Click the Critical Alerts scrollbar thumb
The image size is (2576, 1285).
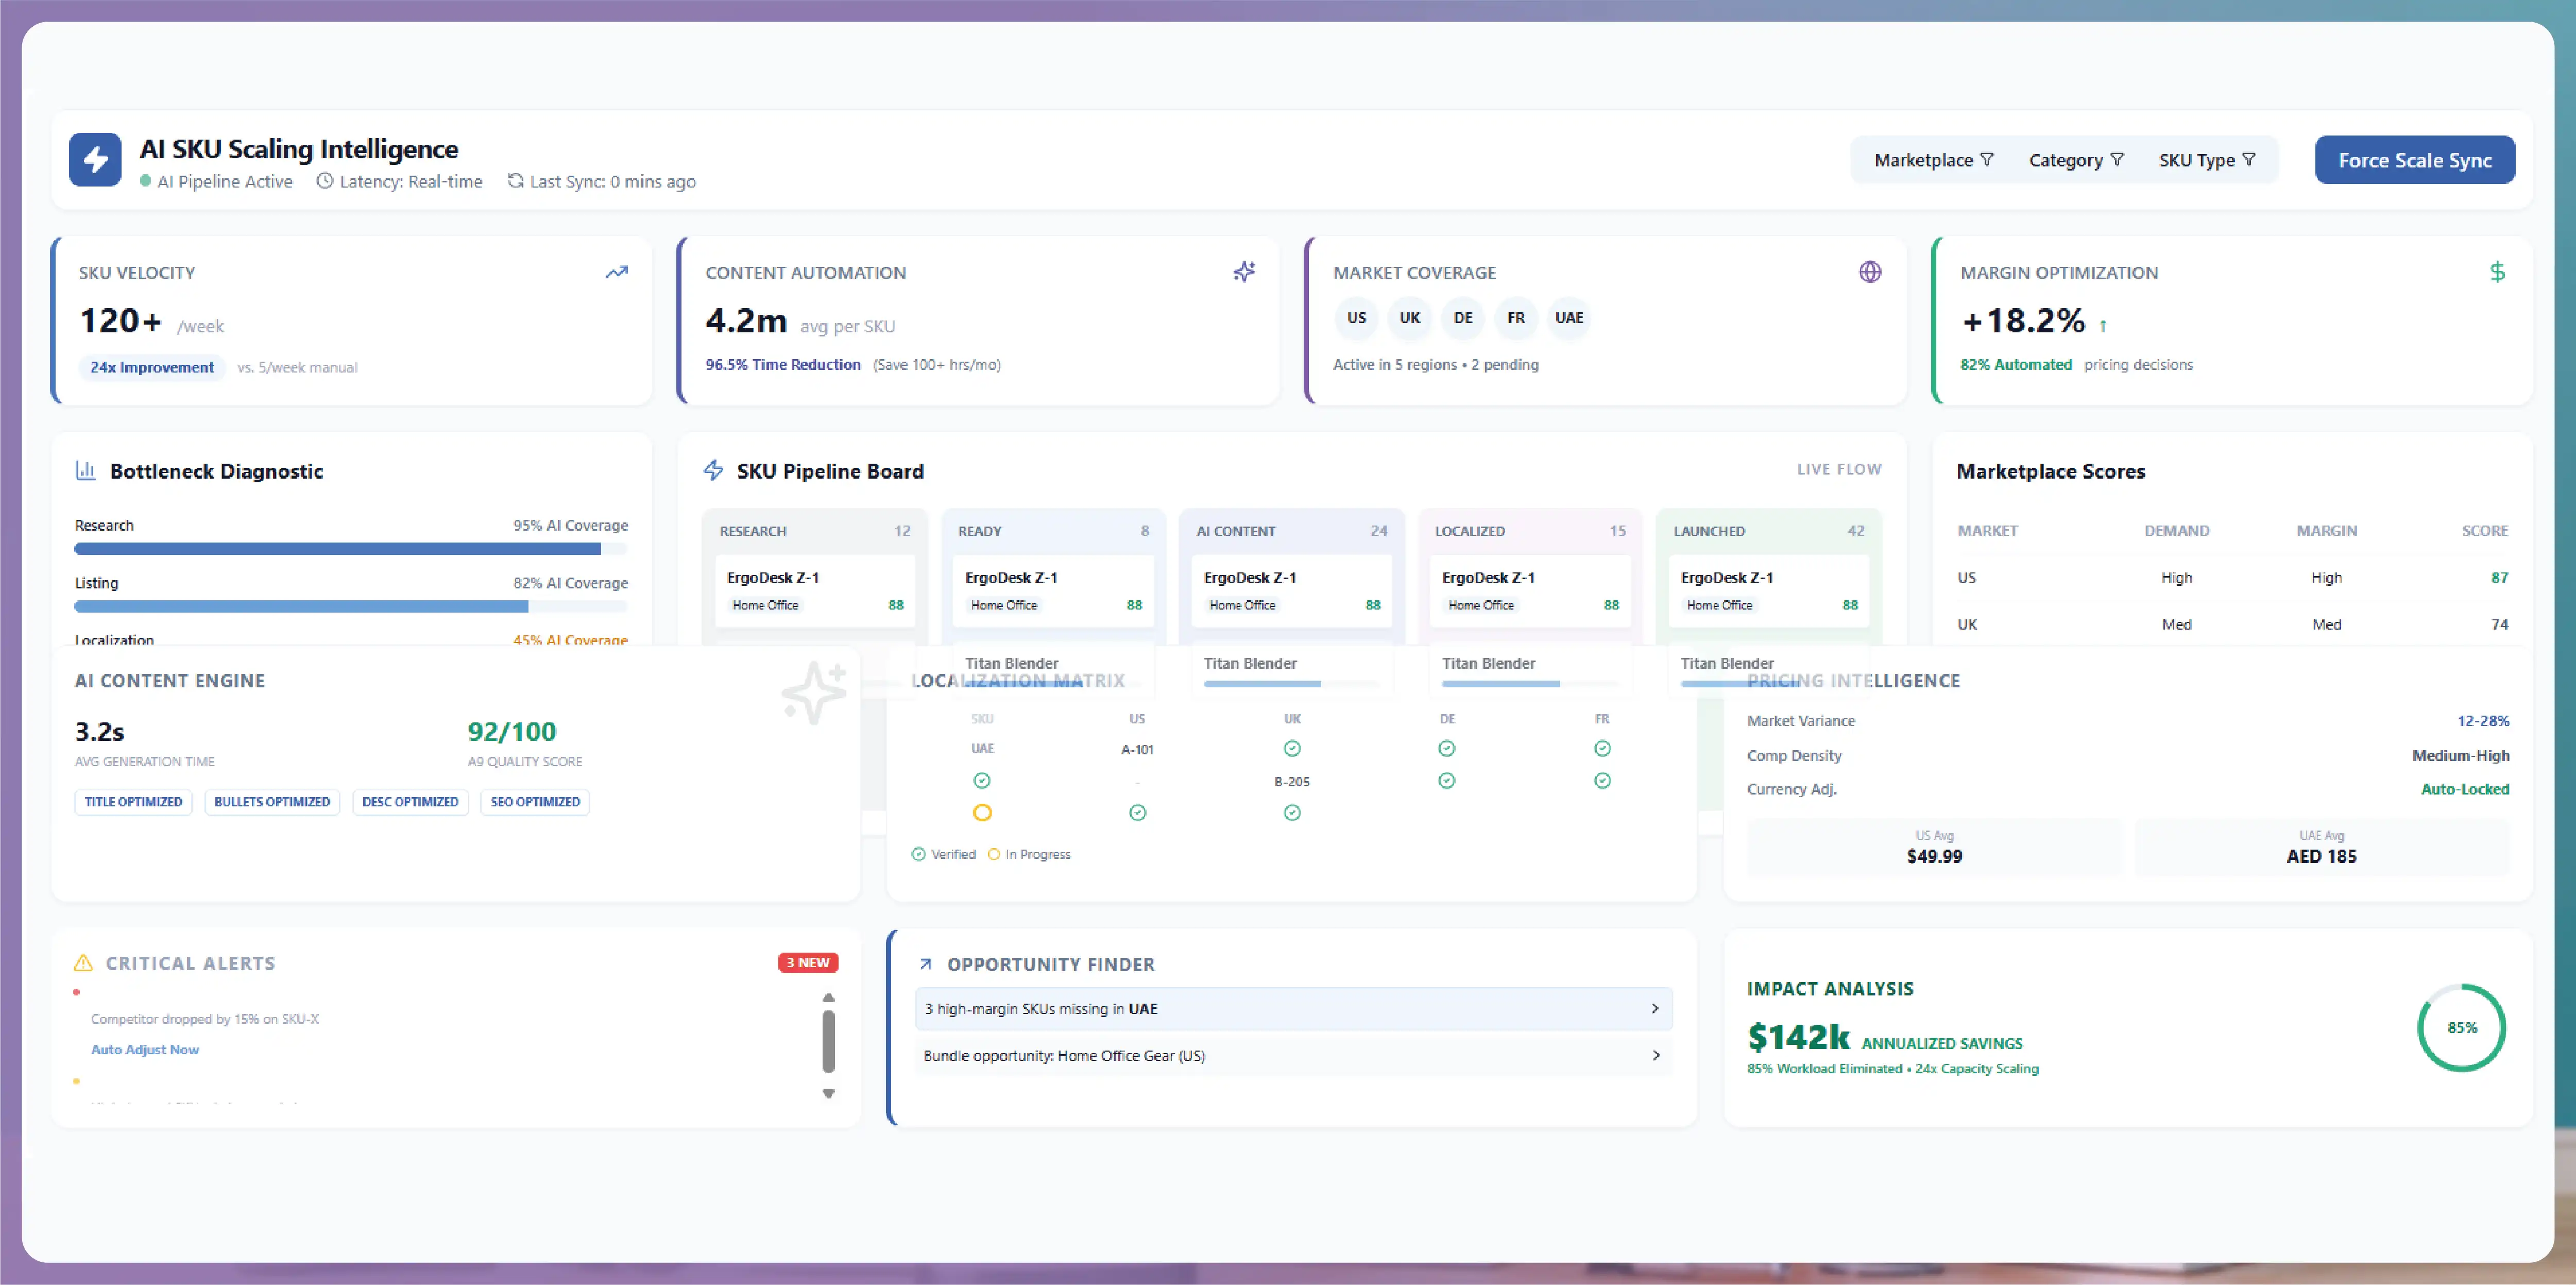pyautogui.click(x=828, y=1041)
